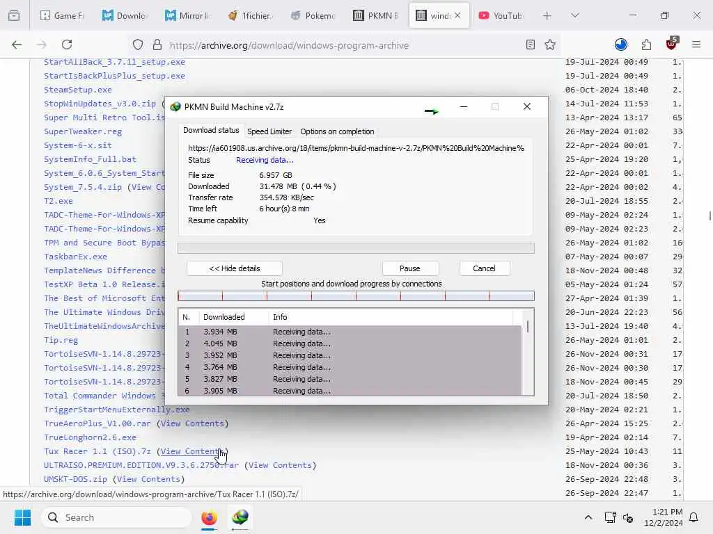
Task: Open the shield tracking protection icon
Action: pos(138,44)
